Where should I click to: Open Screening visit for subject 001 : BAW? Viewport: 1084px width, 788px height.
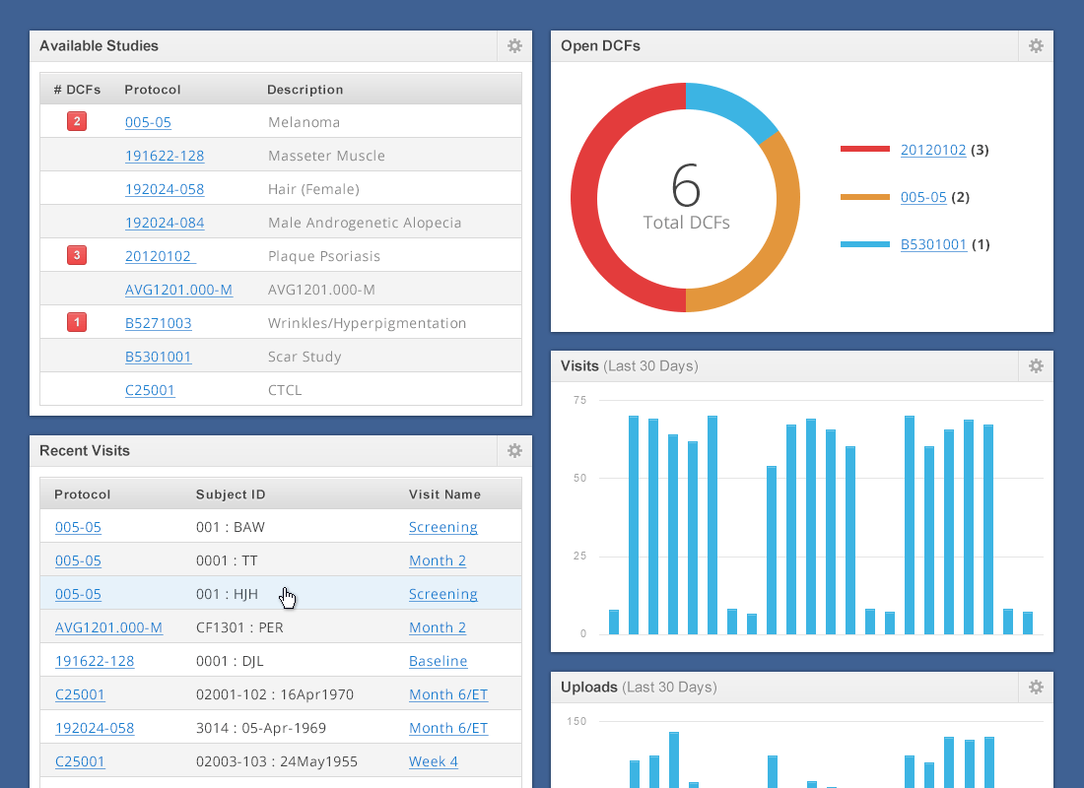443,527
